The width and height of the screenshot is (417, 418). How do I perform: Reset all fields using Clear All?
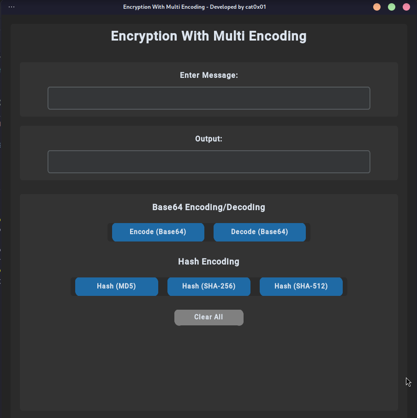[x=208, y=317]
